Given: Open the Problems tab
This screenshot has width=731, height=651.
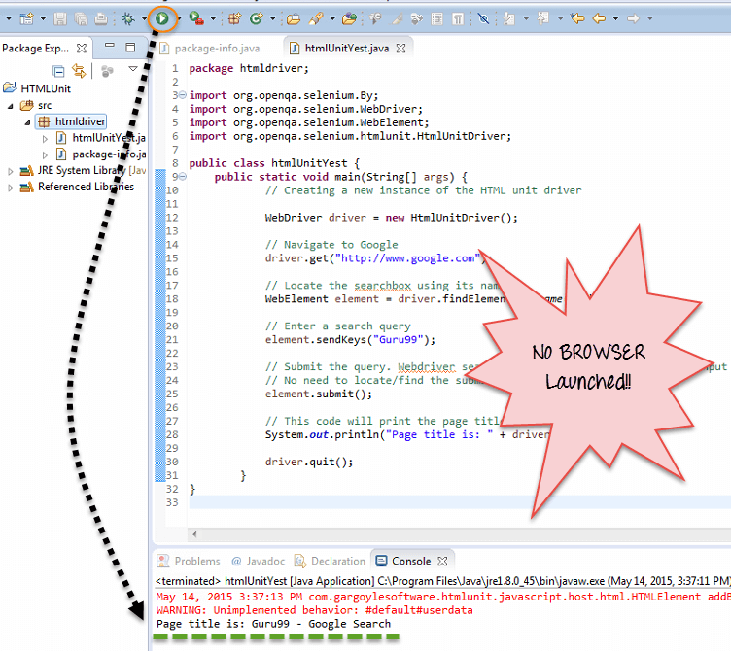Looking at the screenshot, I should (x=195, y=561).
